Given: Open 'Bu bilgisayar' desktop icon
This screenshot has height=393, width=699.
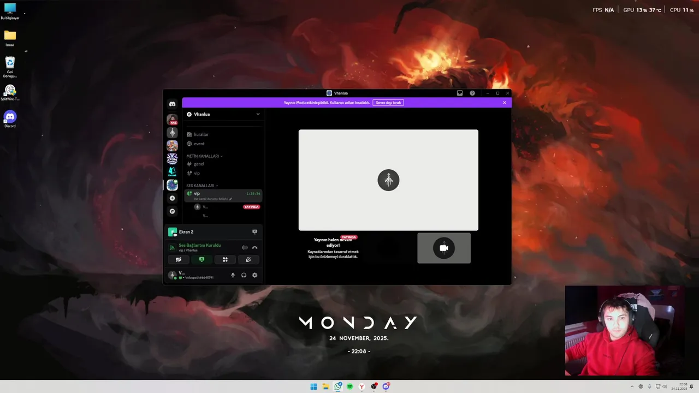Looking at the screenshot, I should [x=10, y=11].
